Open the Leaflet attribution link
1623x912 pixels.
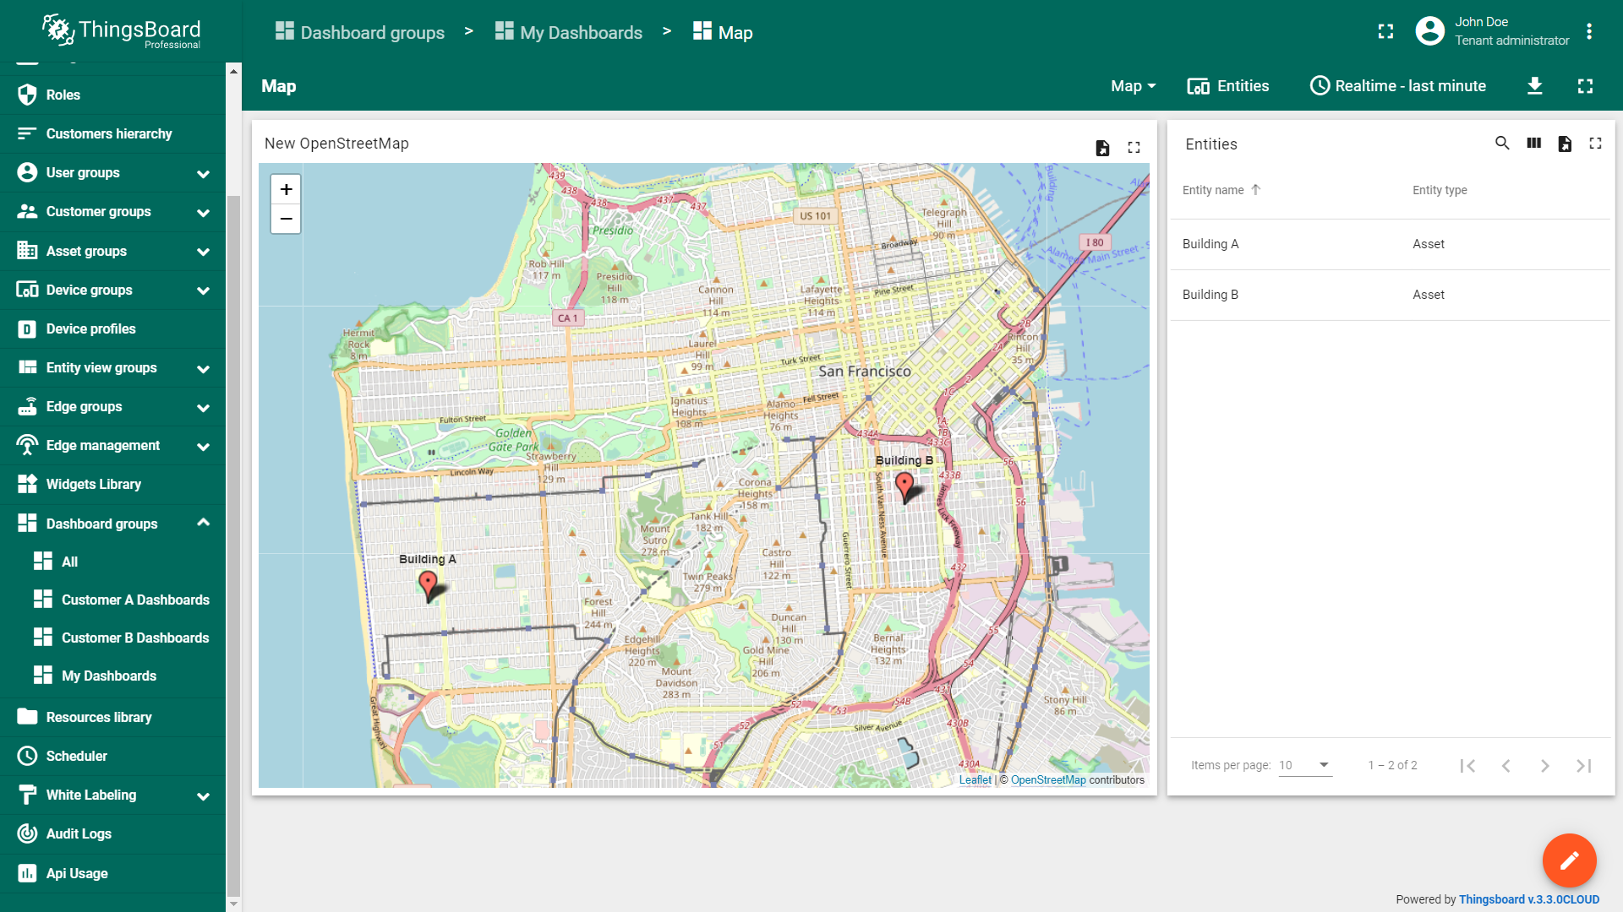pyautogui.click(x=975, y=780)
